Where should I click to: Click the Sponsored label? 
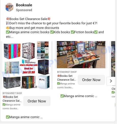(x=24, y=10)
